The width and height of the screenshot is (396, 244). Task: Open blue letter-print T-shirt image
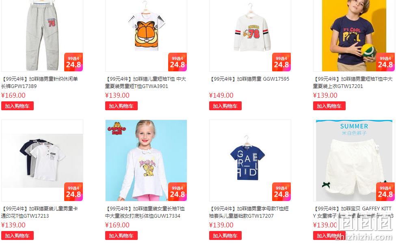click(x=250, y=161)
